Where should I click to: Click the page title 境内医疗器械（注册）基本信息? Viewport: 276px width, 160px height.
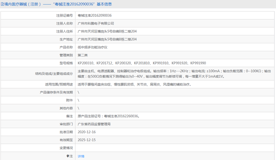tap(58, 4)
